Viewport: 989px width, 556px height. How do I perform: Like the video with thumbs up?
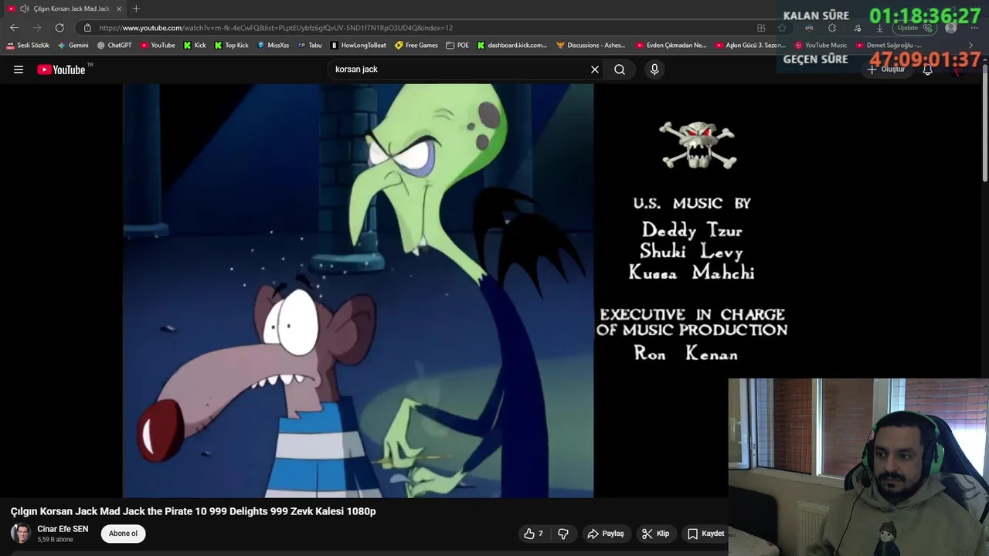point(533,534)
